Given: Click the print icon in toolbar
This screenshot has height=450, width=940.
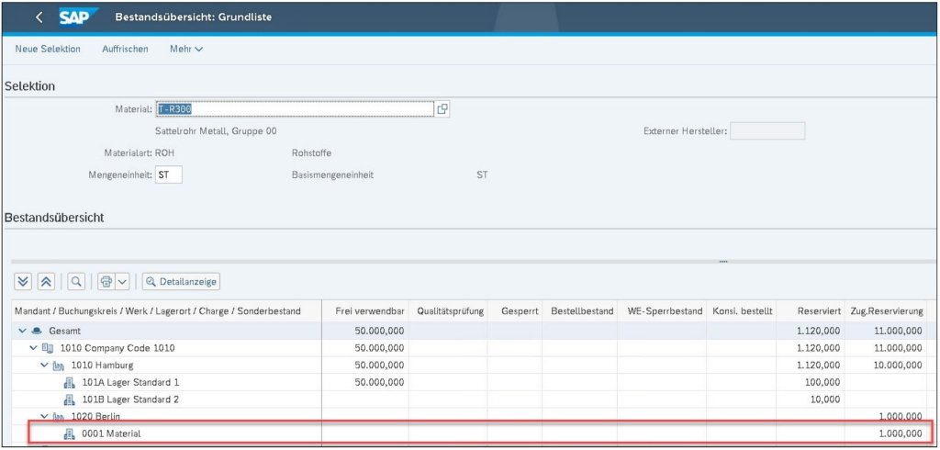Looking at the screenshot, I should (106, 281).
